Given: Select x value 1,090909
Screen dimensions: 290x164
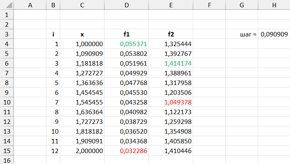Looking at the screenshot, I should pyautogui.click(x=82, y=53).
